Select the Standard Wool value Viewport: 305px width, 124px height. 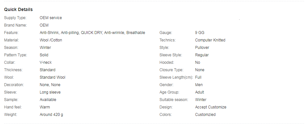[x=52, y=77]
